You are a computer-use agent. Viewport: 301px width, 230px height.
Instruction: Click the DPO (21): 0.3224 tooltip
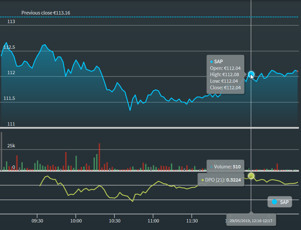[x=221, y=180]
